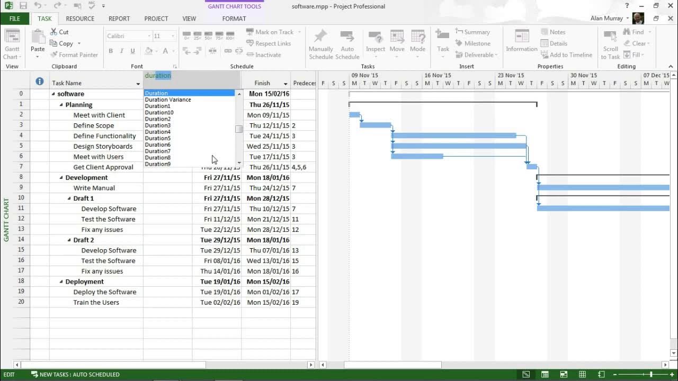The width and height of the screenshot is (678, 381).
Task: Open the FILE menu
Action: coord(15,19)
